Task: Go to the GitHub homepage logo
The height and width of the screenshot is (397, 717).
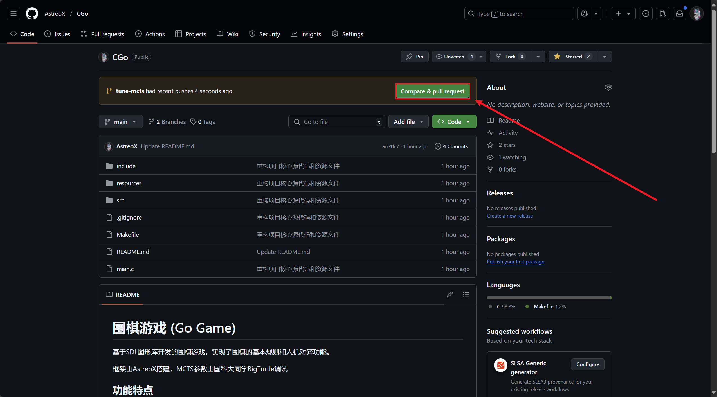Action: pos(32,13)
